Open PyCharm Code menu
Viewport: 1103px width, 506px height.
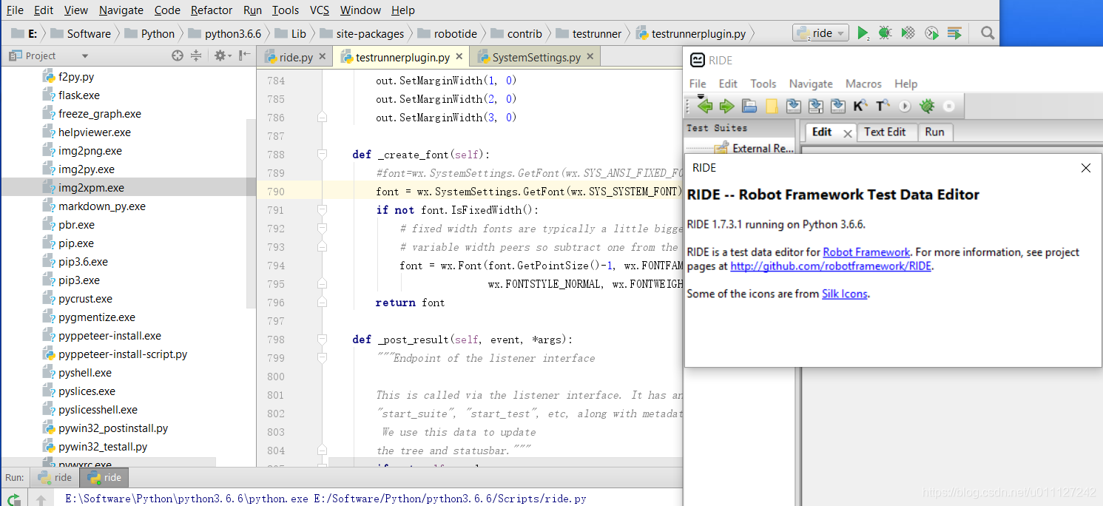(x=167, y=10)
